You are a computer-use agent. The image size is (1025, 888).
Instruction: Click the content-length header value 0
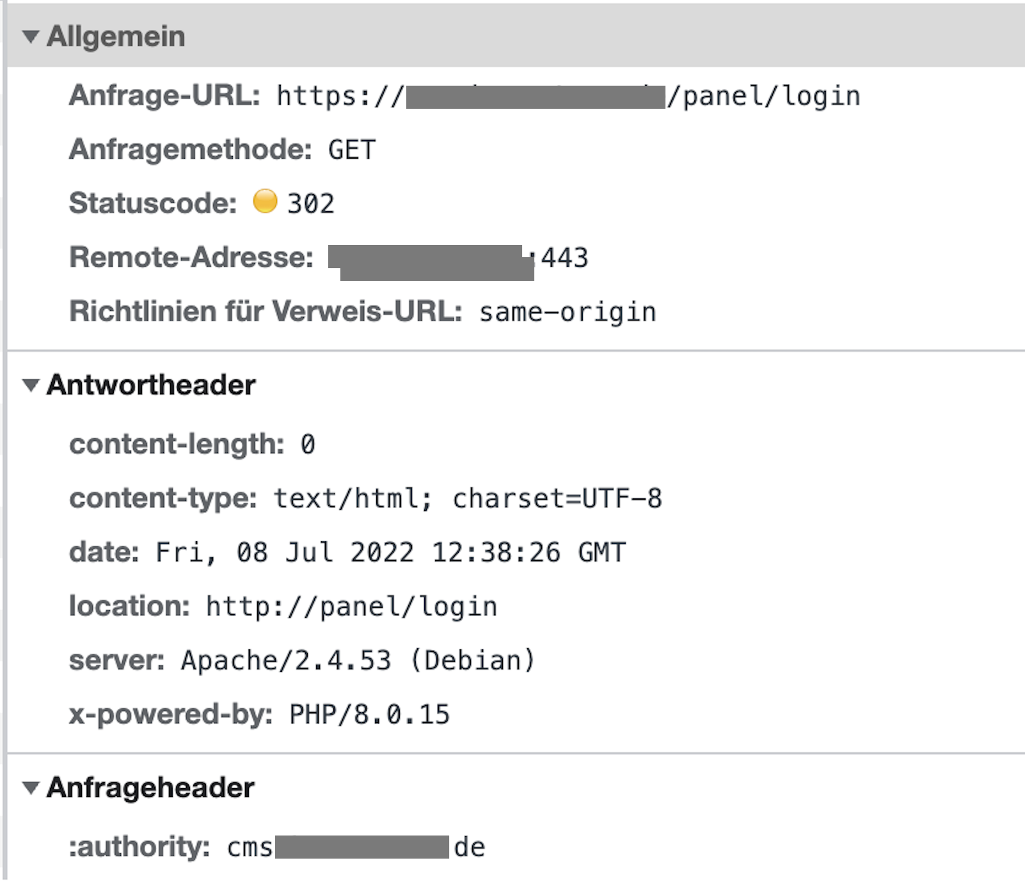pyautogui.click(x=307, y=445)
